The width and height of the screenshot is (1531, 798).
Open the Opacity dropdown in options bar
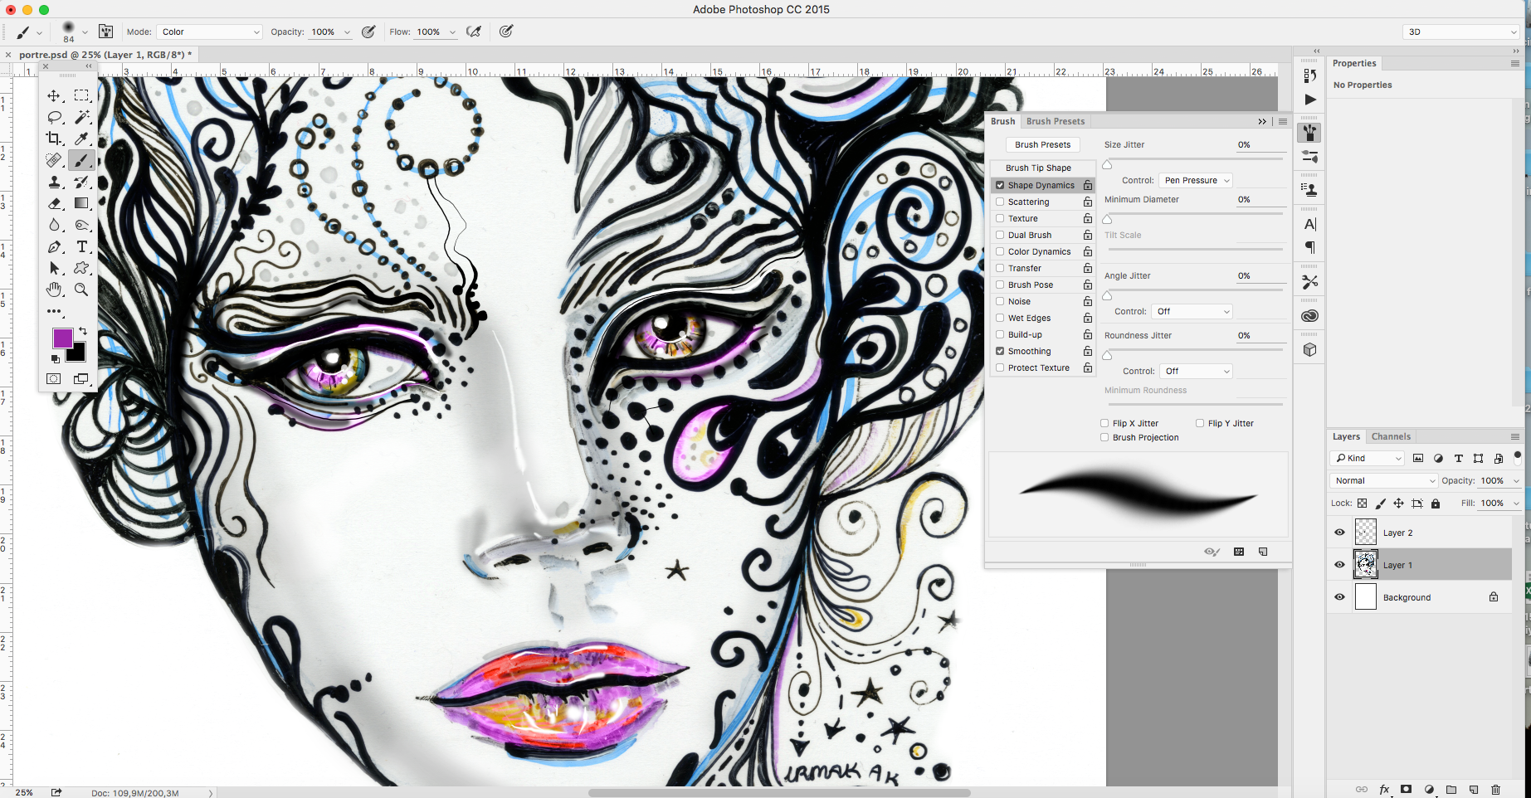tap(347, 32)
